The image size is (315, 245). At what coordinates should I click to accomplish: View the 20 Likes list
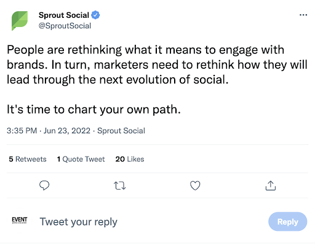tap(130, 159)
